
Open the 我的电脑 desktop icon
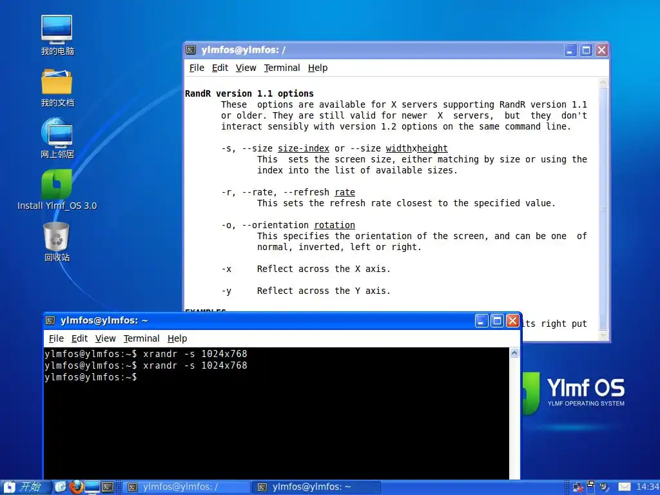[x=57, y=35]
